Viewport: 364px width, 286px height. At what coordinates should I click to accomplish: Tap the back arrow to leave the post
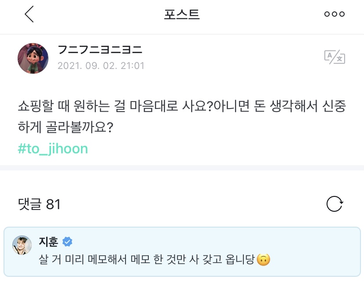pyautogui.click(x=29, y=14)
